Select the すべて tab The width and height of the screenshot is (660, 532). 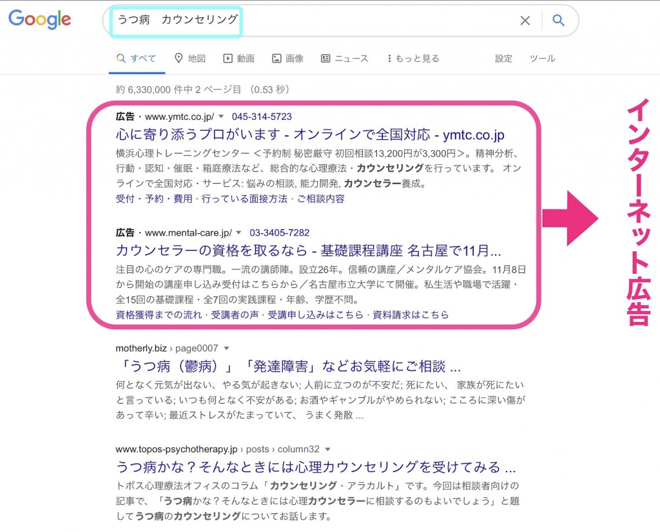137,59
